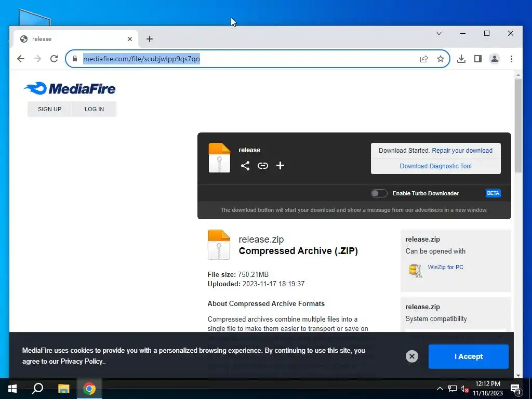Screen dimensions: 532x399
Task: Click the release.zip archive icon
Action: [219, 245]
